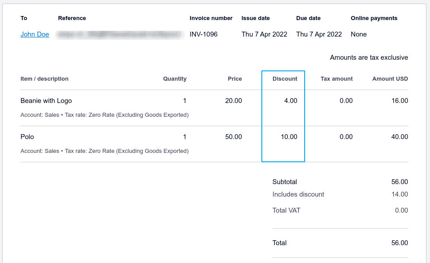Open the John Doe contact link
Screen dimensions: 430x263
tap(35, 34)
